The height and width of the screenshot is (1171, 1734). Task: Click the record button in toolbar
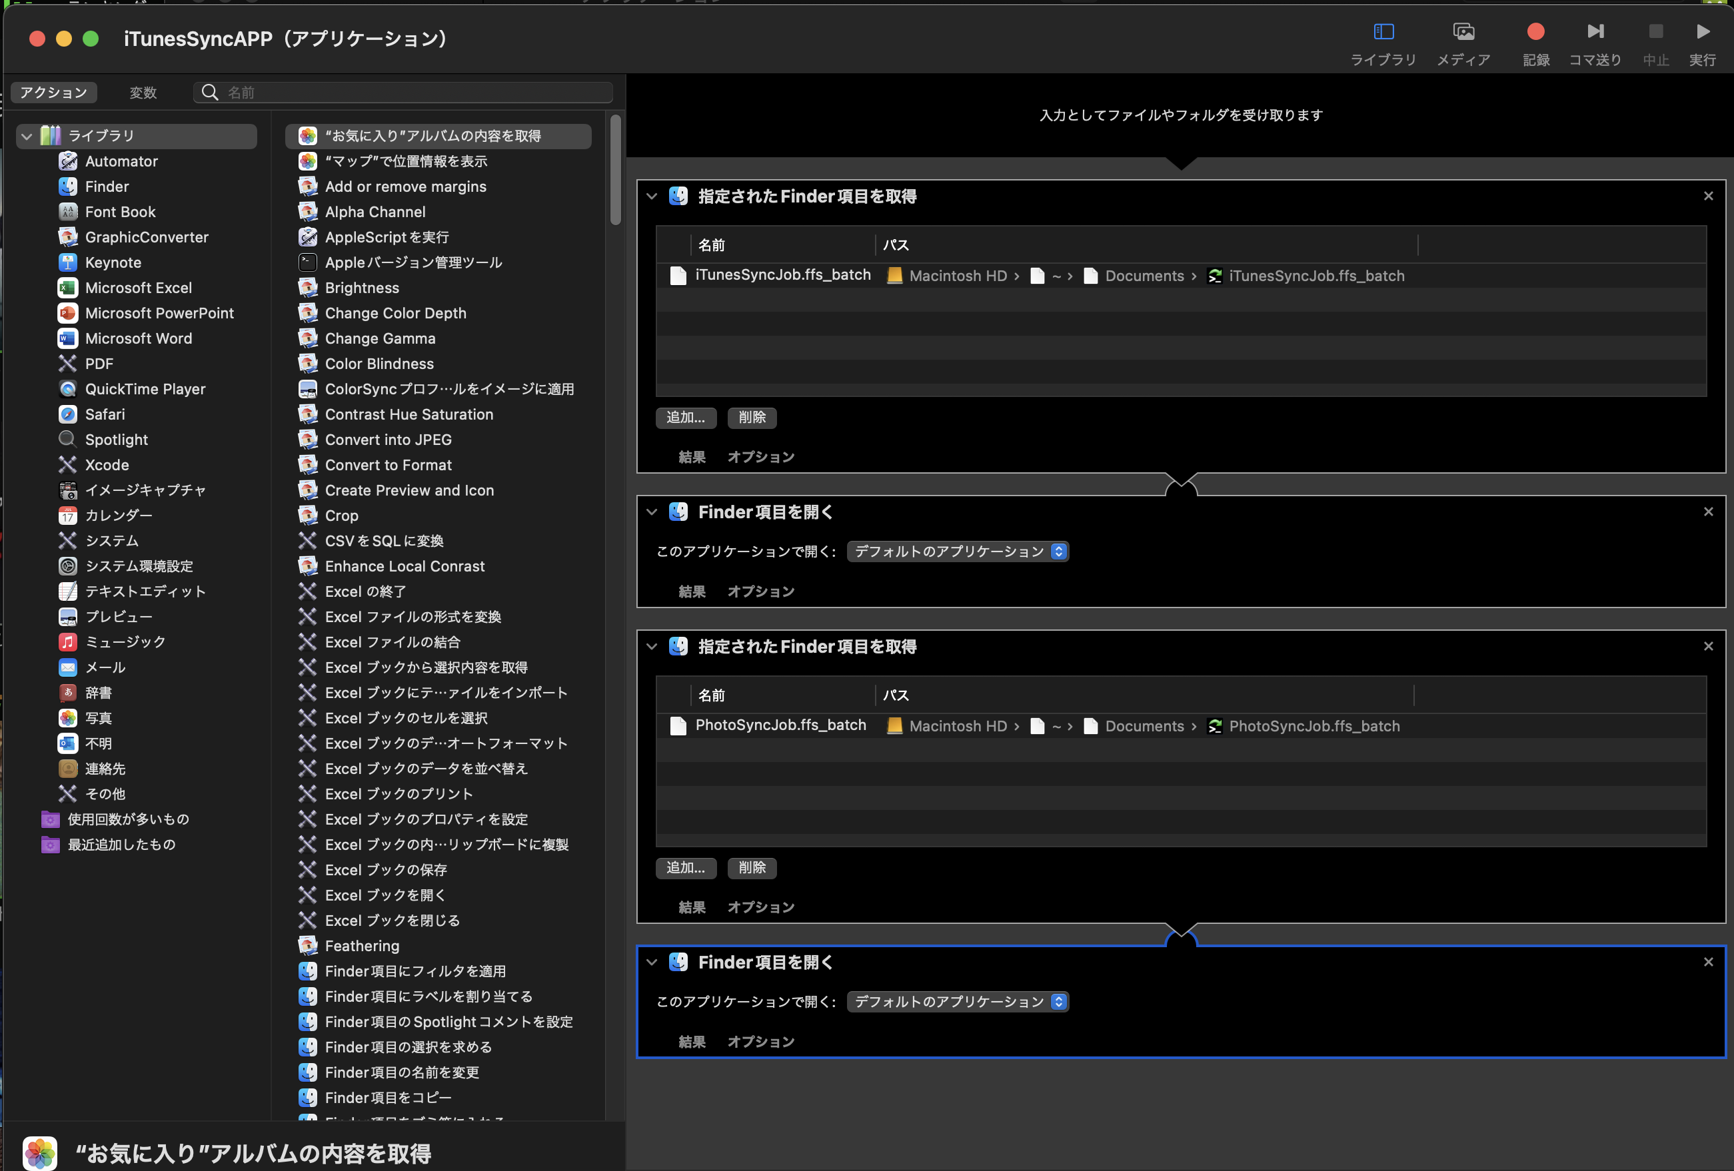(x=1535, y=32)
